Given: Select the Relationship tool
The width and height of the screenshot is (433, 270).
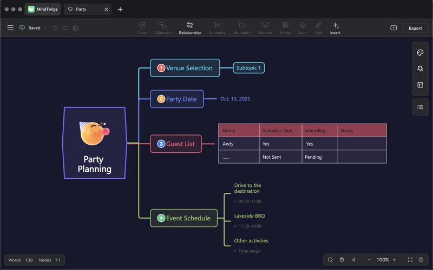Looking at the screenshot, I should 190,29.
